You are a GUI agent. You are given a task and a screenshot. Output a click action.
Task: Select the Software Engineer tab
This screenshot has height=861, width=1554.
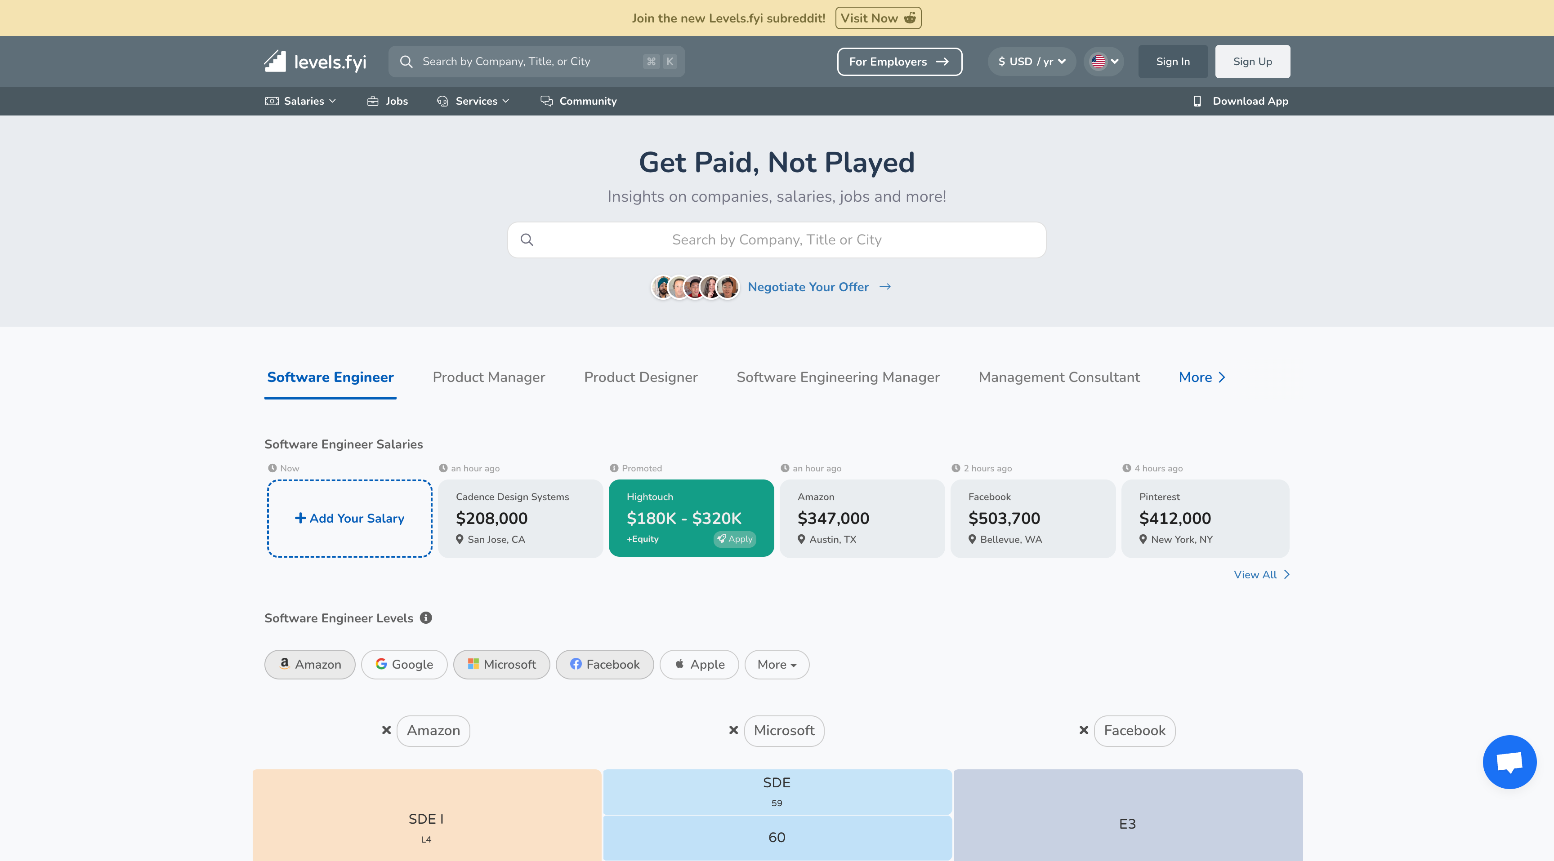tap(330, 377)
